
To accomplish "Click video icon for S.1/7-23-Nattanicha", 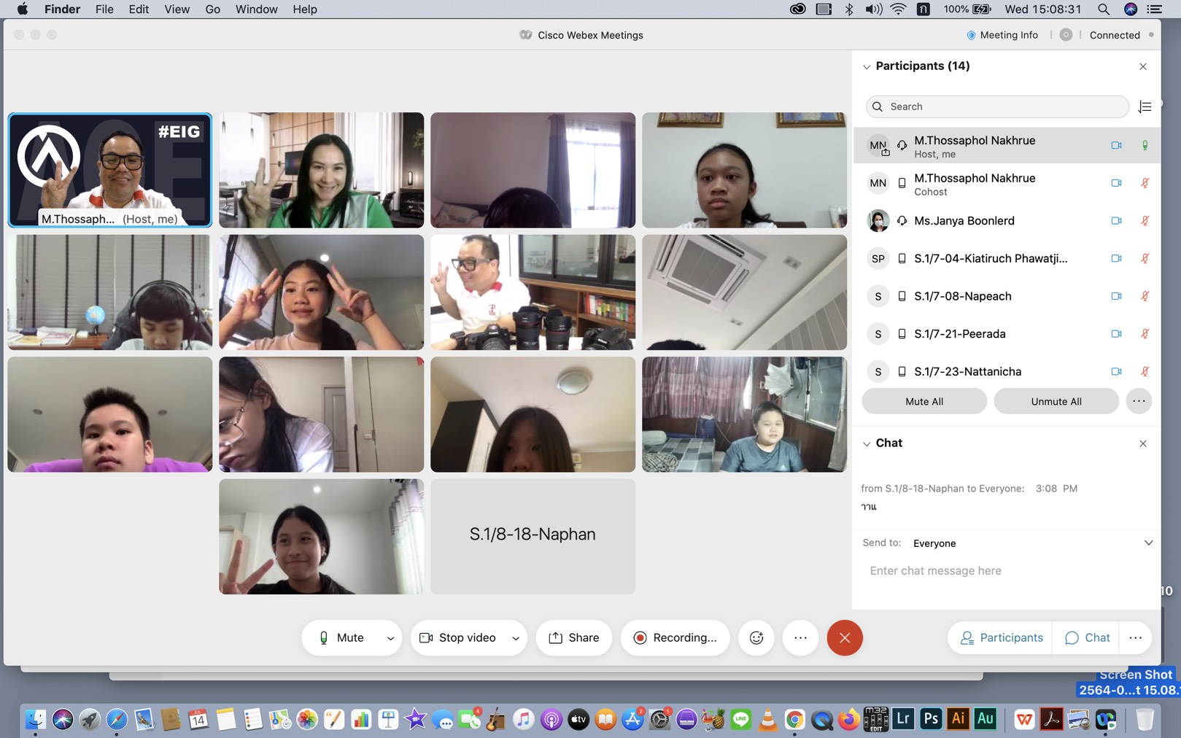I will click(x=1116, y=371).
